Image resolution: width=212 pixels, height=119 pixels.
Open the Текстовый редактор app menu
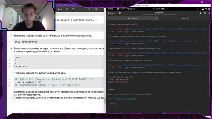pos(126,9)
